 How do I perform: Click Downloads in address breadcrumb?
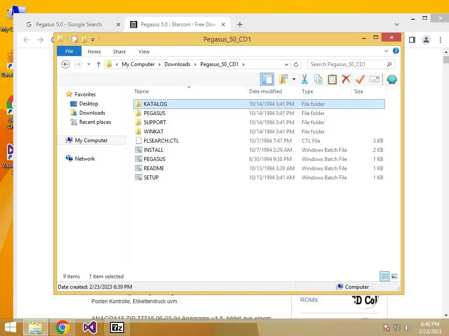(x=177, y=64)
